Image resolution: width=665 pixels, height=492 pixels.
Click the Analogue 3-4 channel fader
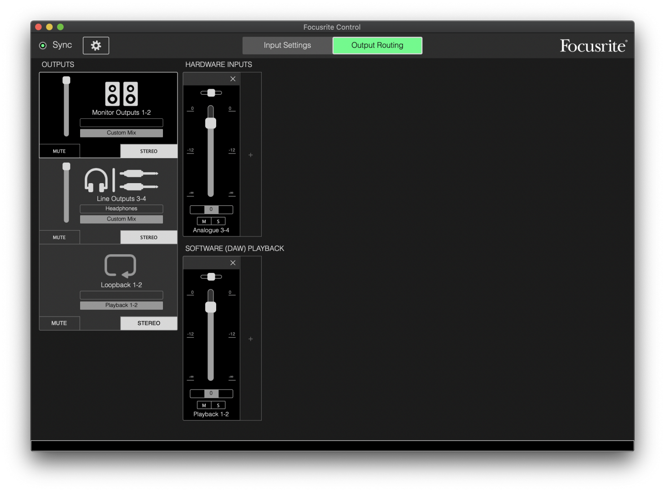(211, 151)
